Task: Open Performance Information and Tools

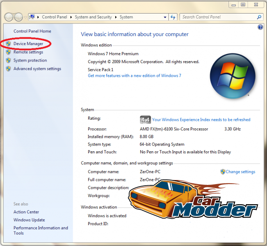Action: pos(41,230)
